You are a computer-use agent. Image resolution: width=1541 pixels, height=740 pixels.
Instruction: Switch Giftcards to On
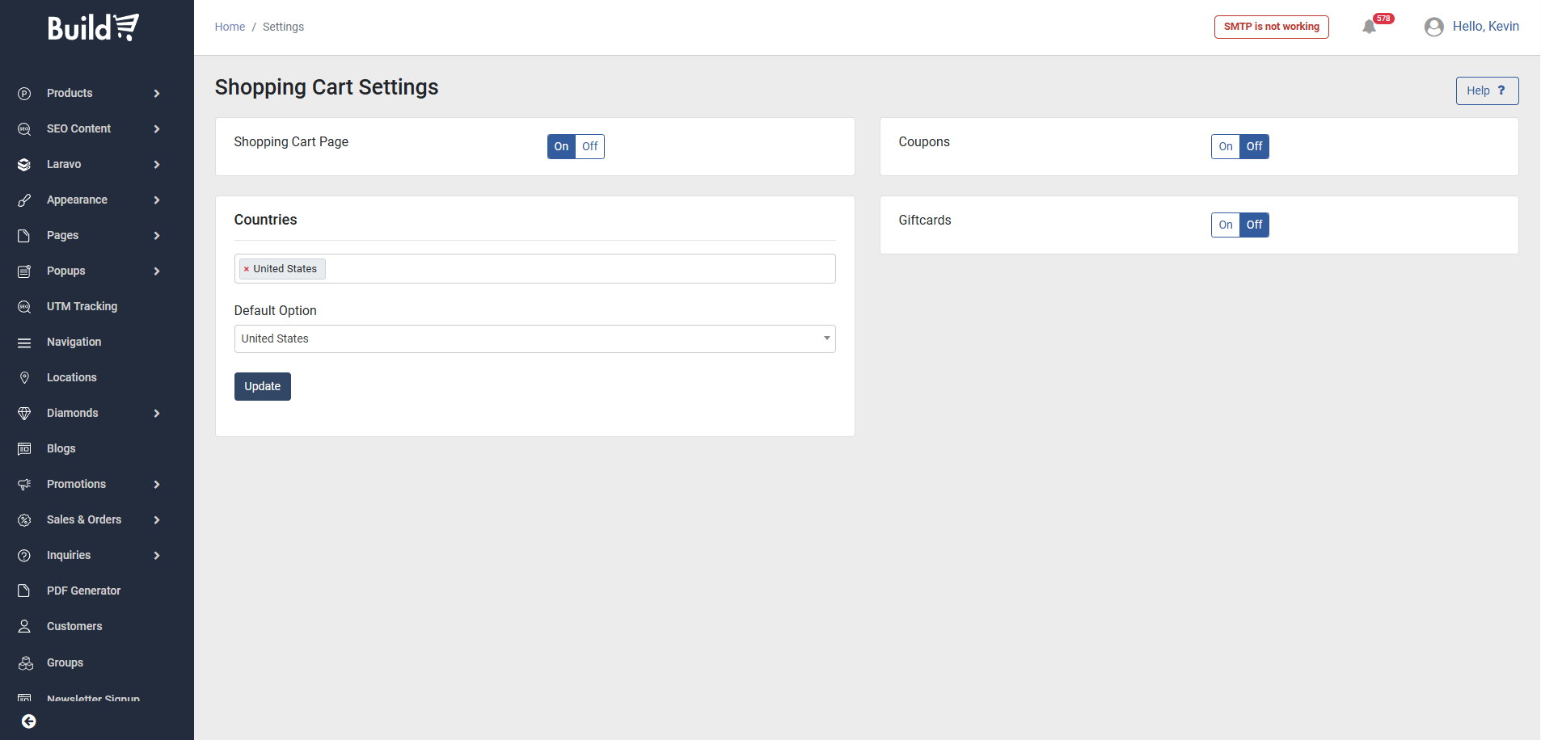tap(1226, 225)
